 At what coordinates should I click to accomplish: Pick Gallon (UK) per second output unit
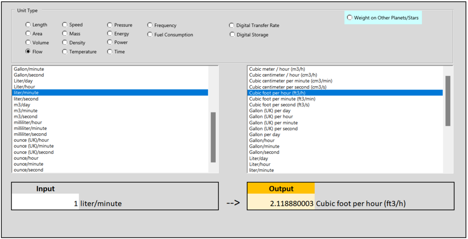tap(345, 129)
